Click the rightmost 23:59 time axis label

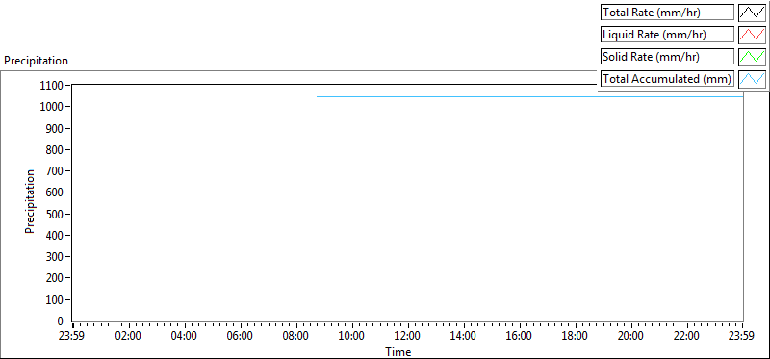[742, 337]
